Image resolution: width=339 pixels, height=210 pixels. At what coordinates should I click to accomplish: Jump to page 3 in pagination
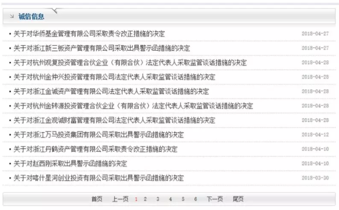(158, 199)
